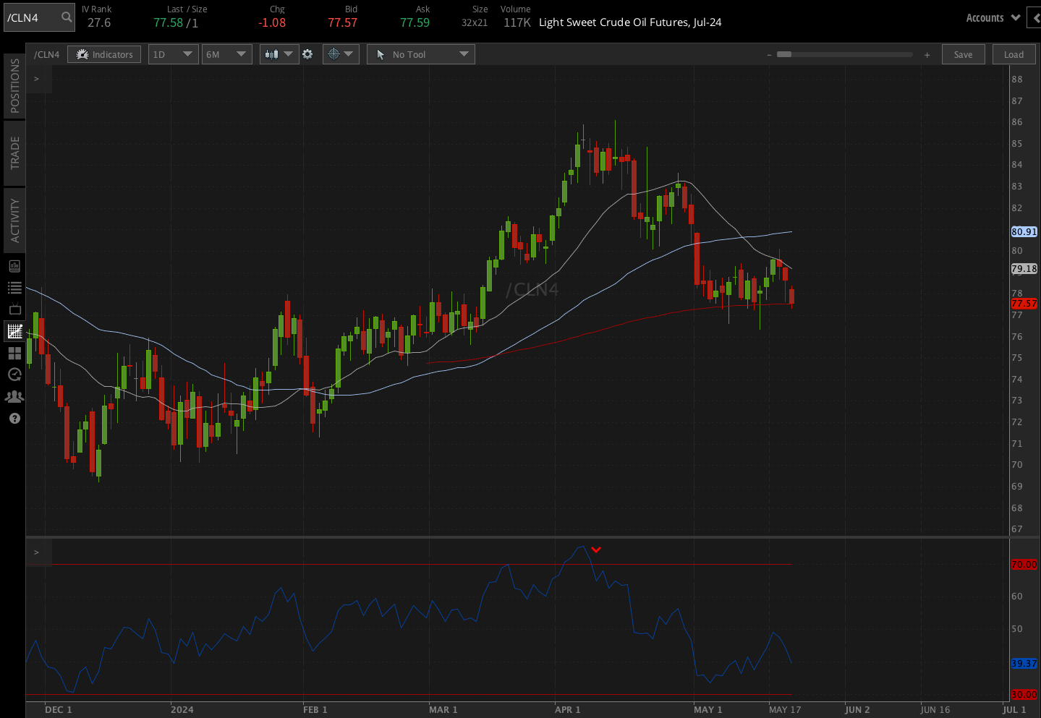1041x718 pixels.
Task: Click the clock history icon in sidebar
Action: pyautogui.click(x=14, y=375)
